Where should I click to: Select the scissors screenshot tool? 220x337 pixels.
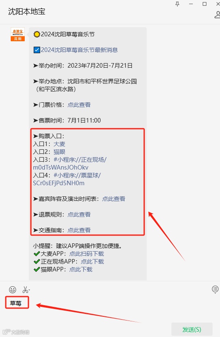pos(25,290)
